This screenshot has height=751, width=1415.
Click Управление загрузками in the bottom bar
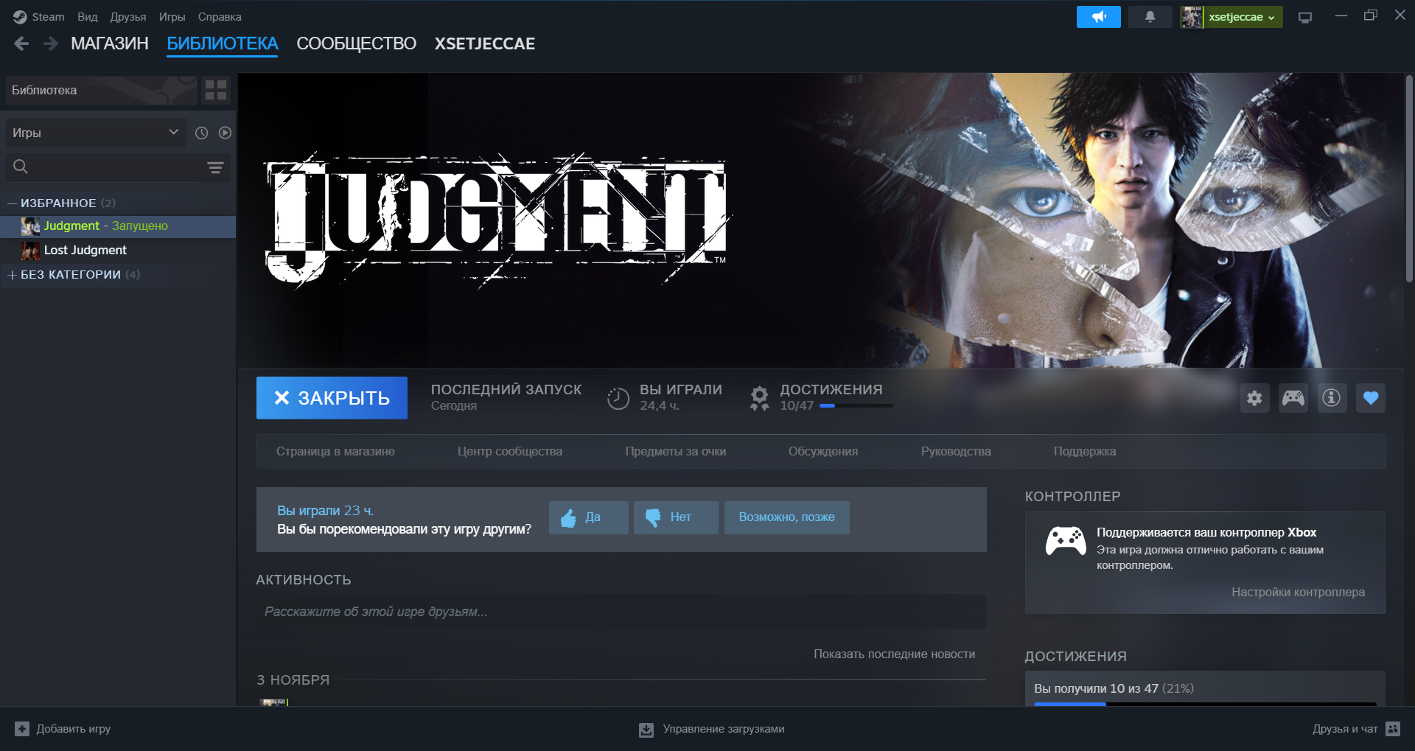[x=723, y=730]
